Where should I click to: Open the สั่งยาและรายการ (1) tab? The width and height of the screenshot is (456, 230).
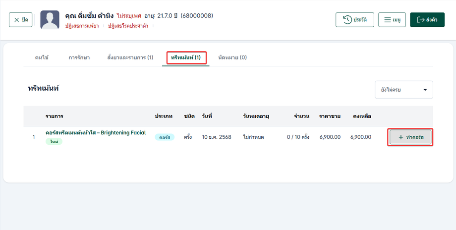coord(130,57)
